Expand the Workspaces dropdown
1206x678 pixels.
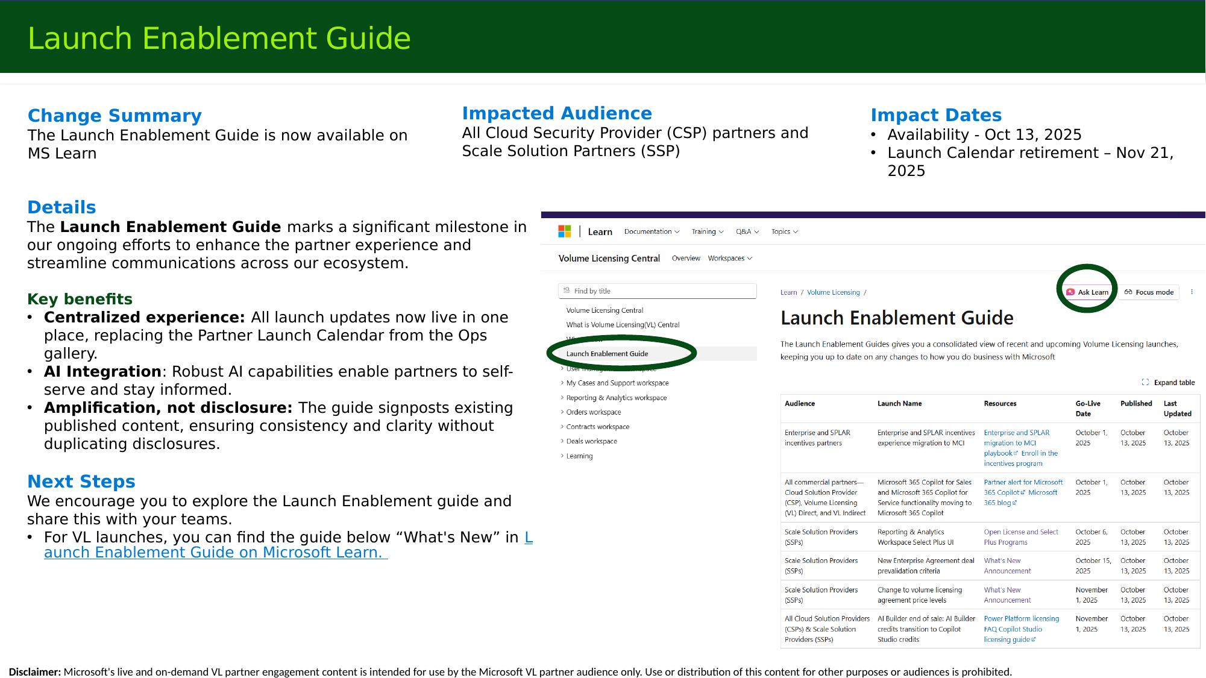[x=730, y=259]
